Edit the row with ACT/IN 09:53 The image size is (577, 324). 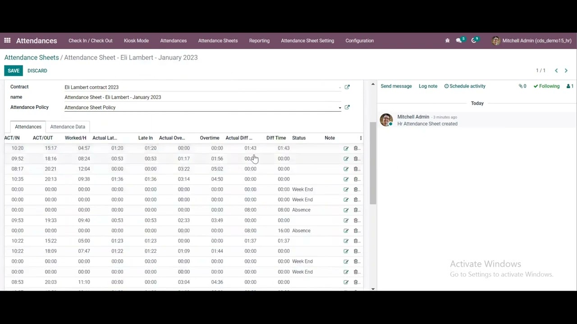[346, 220]
